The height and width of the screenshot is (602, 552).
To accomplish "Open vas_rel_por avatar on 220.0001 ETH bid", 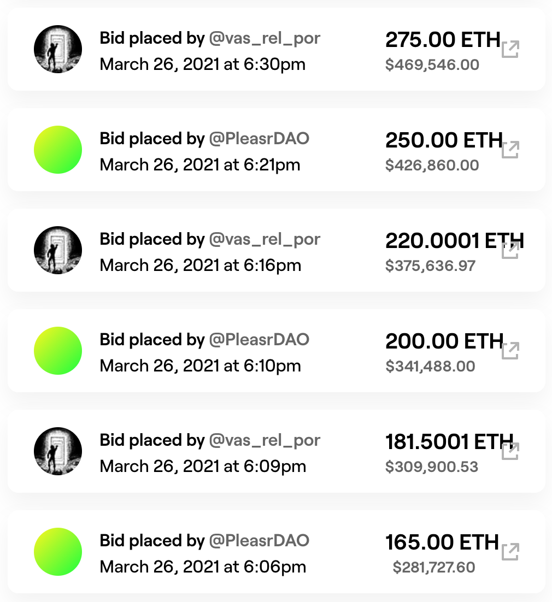I will coord(58,250).
